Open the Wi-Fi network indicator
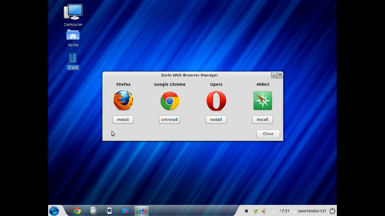The width and height of the screenshot is (385, 216). (x=255, y=211)
